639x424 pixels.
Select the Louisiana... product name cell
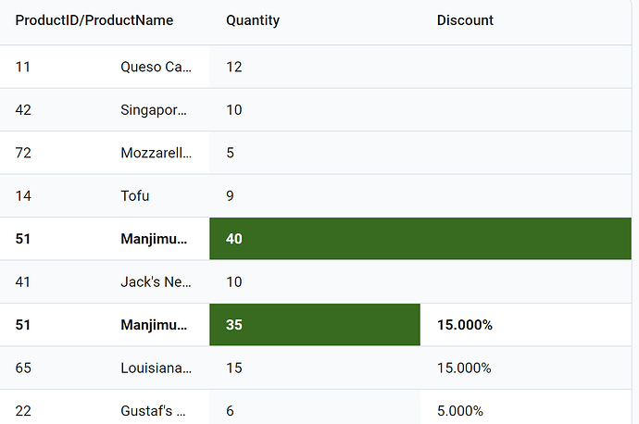(157, 368)
